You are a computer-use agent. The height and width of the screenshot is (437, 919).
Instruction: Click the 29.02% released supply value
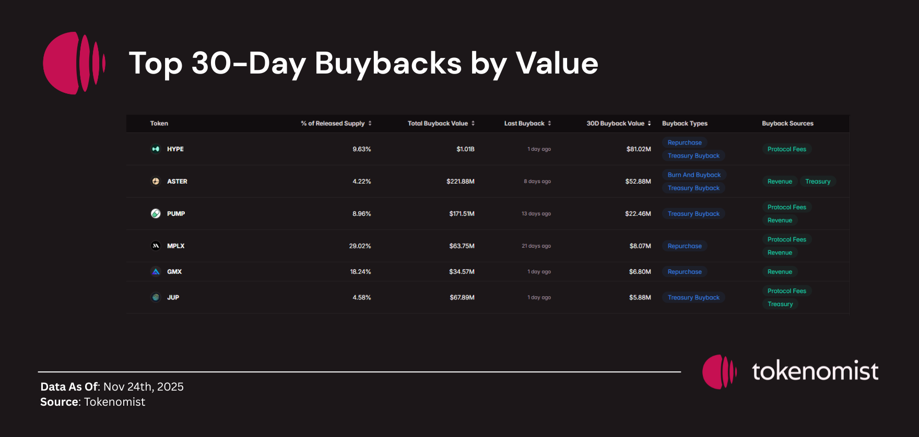pos(360,246)
